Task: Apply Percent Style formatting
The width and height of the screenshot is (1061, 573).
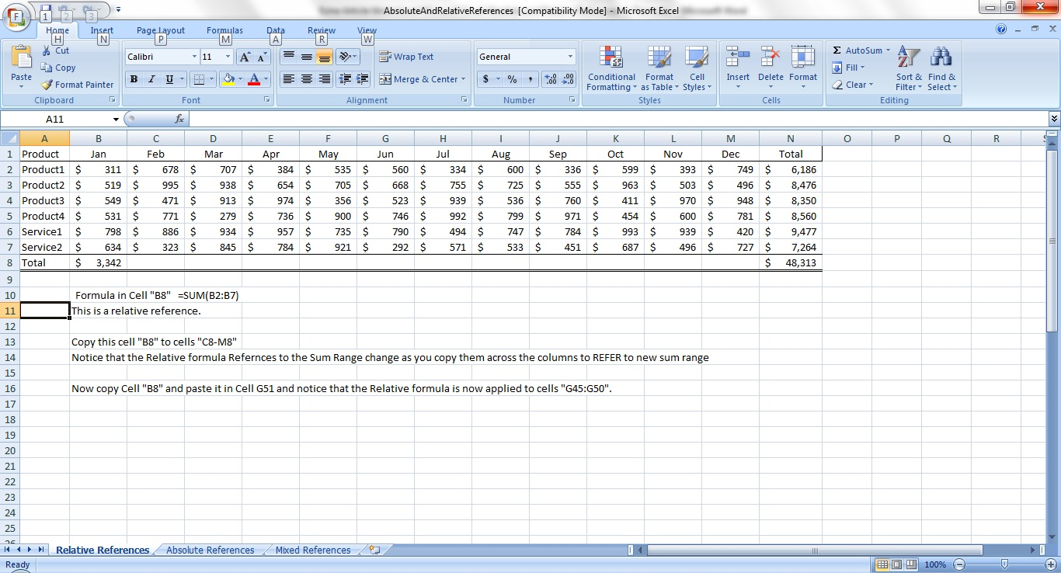Action: coord(512,79)
